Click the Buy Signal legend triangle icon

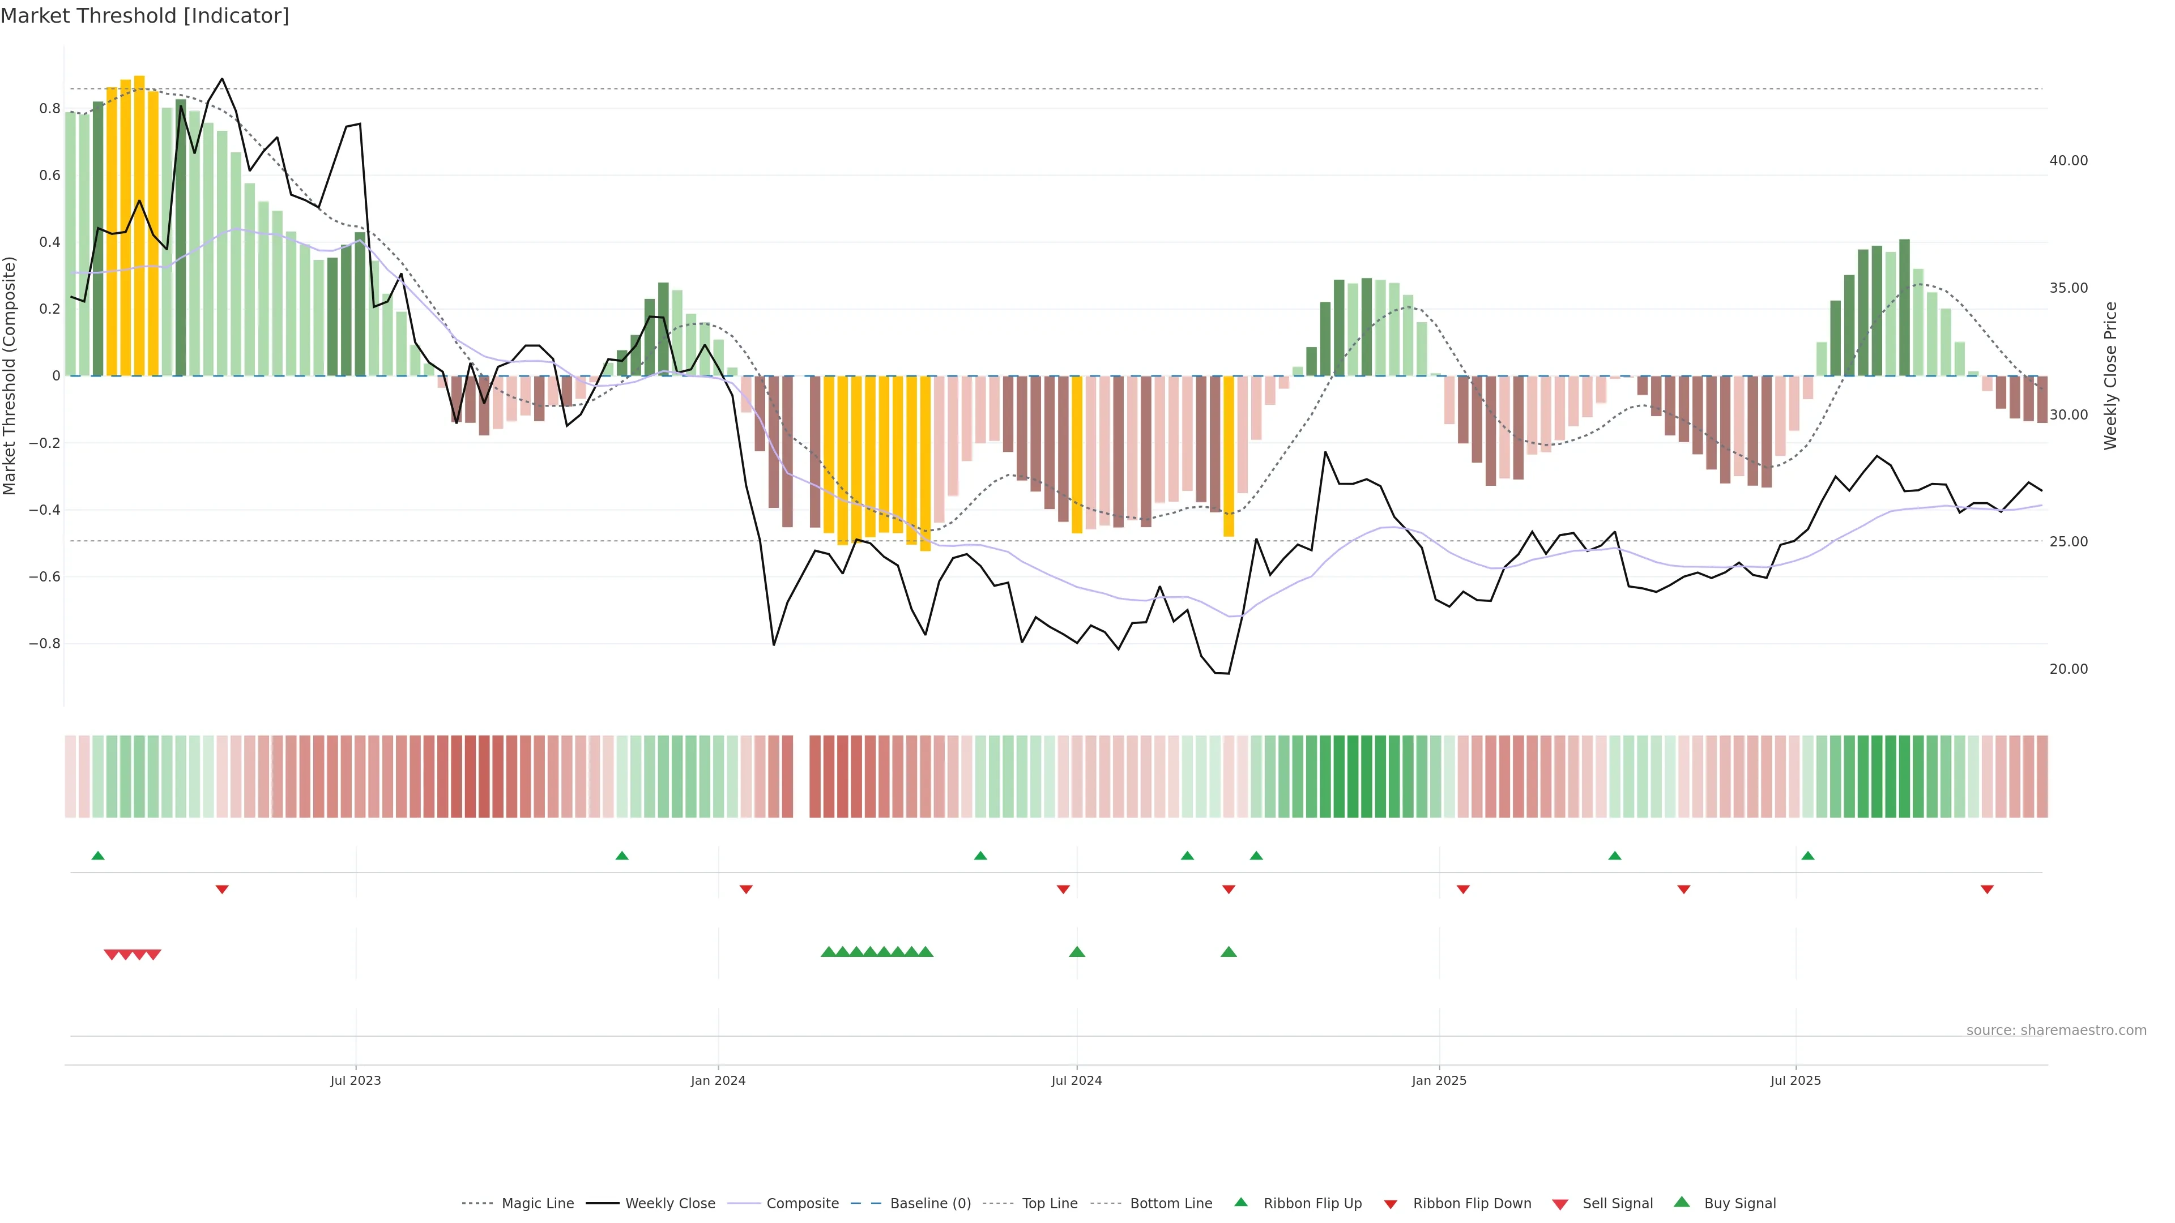[x=1682, y=1202]
